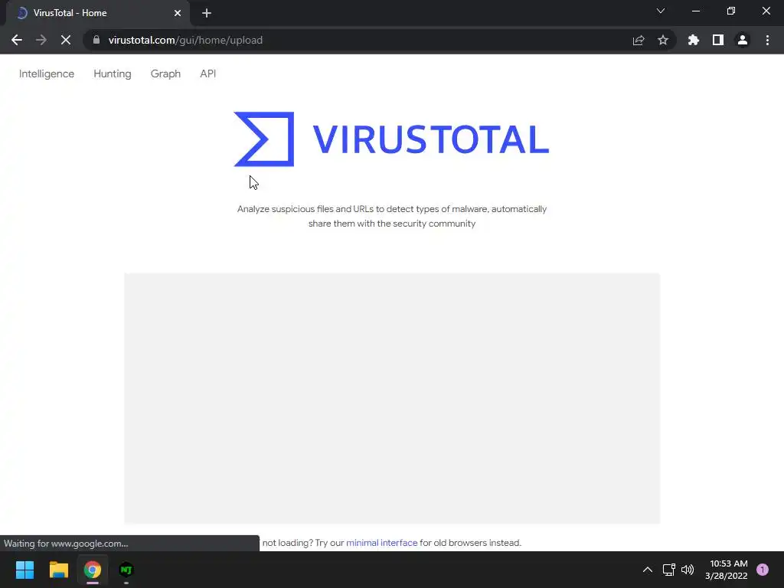Open File Explorer from the taskbar

(x=58, y=570)
